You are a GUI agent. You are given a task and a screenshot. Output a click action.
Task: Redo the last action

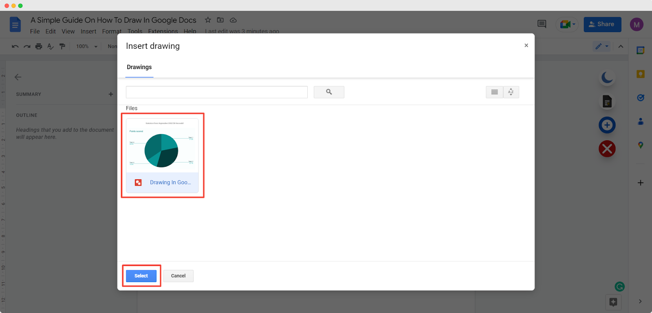point(27,46)
